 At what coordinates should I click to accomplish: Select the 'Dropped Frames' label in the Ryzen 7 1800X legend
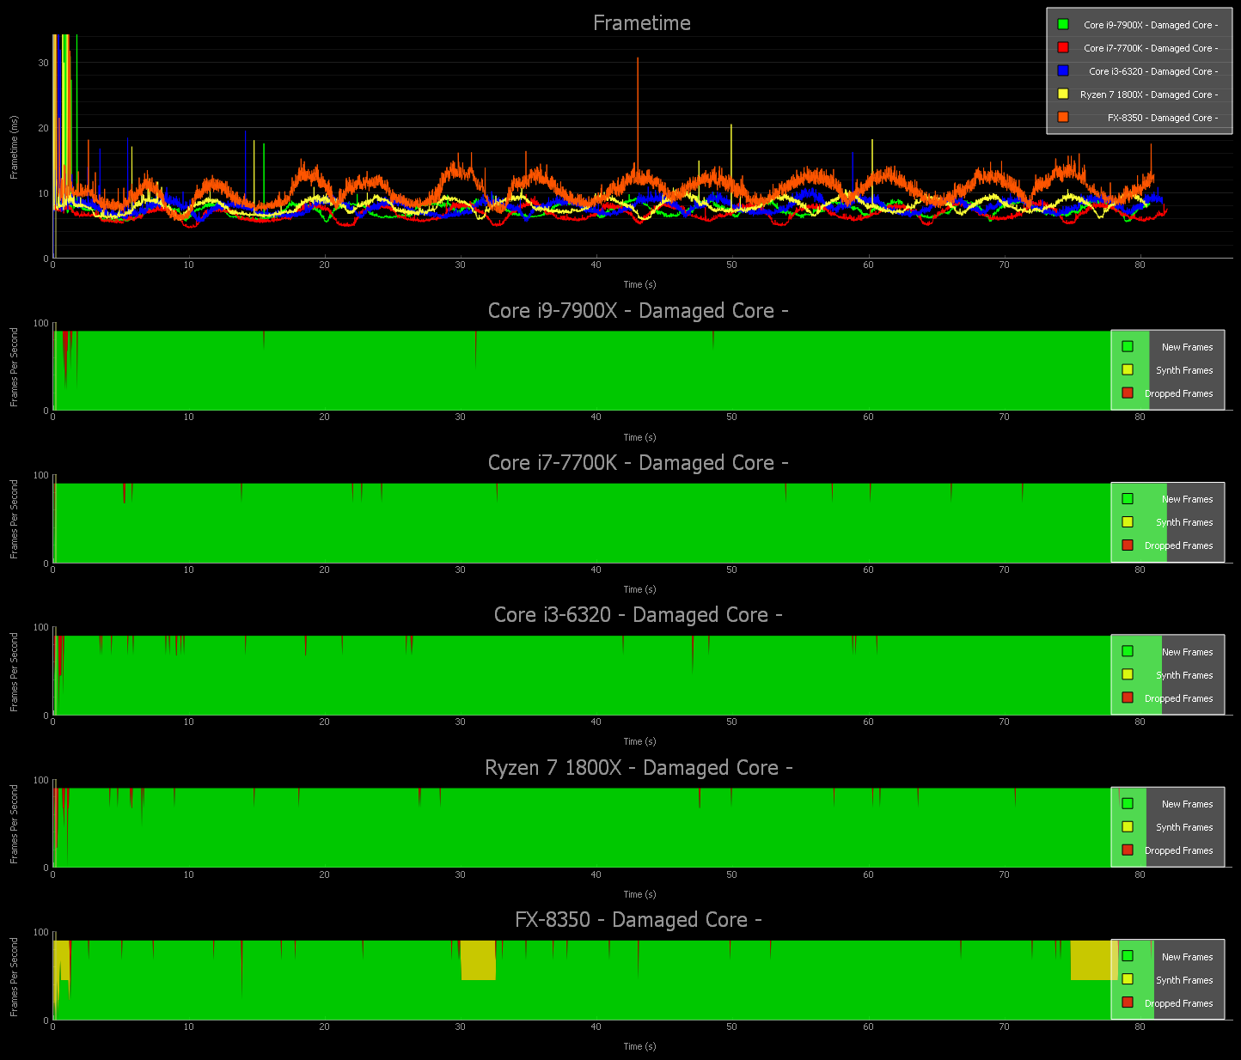[1178, 850]
